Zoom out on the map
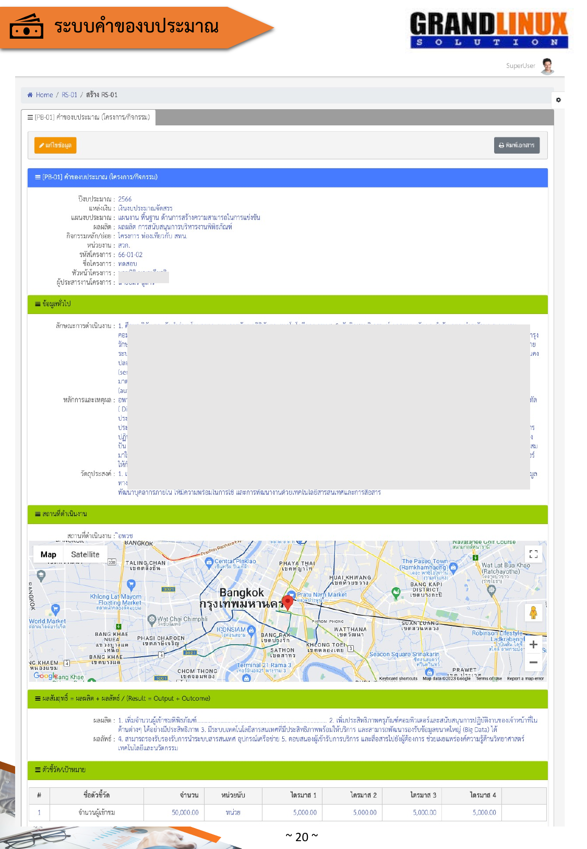 pos(533,662)
